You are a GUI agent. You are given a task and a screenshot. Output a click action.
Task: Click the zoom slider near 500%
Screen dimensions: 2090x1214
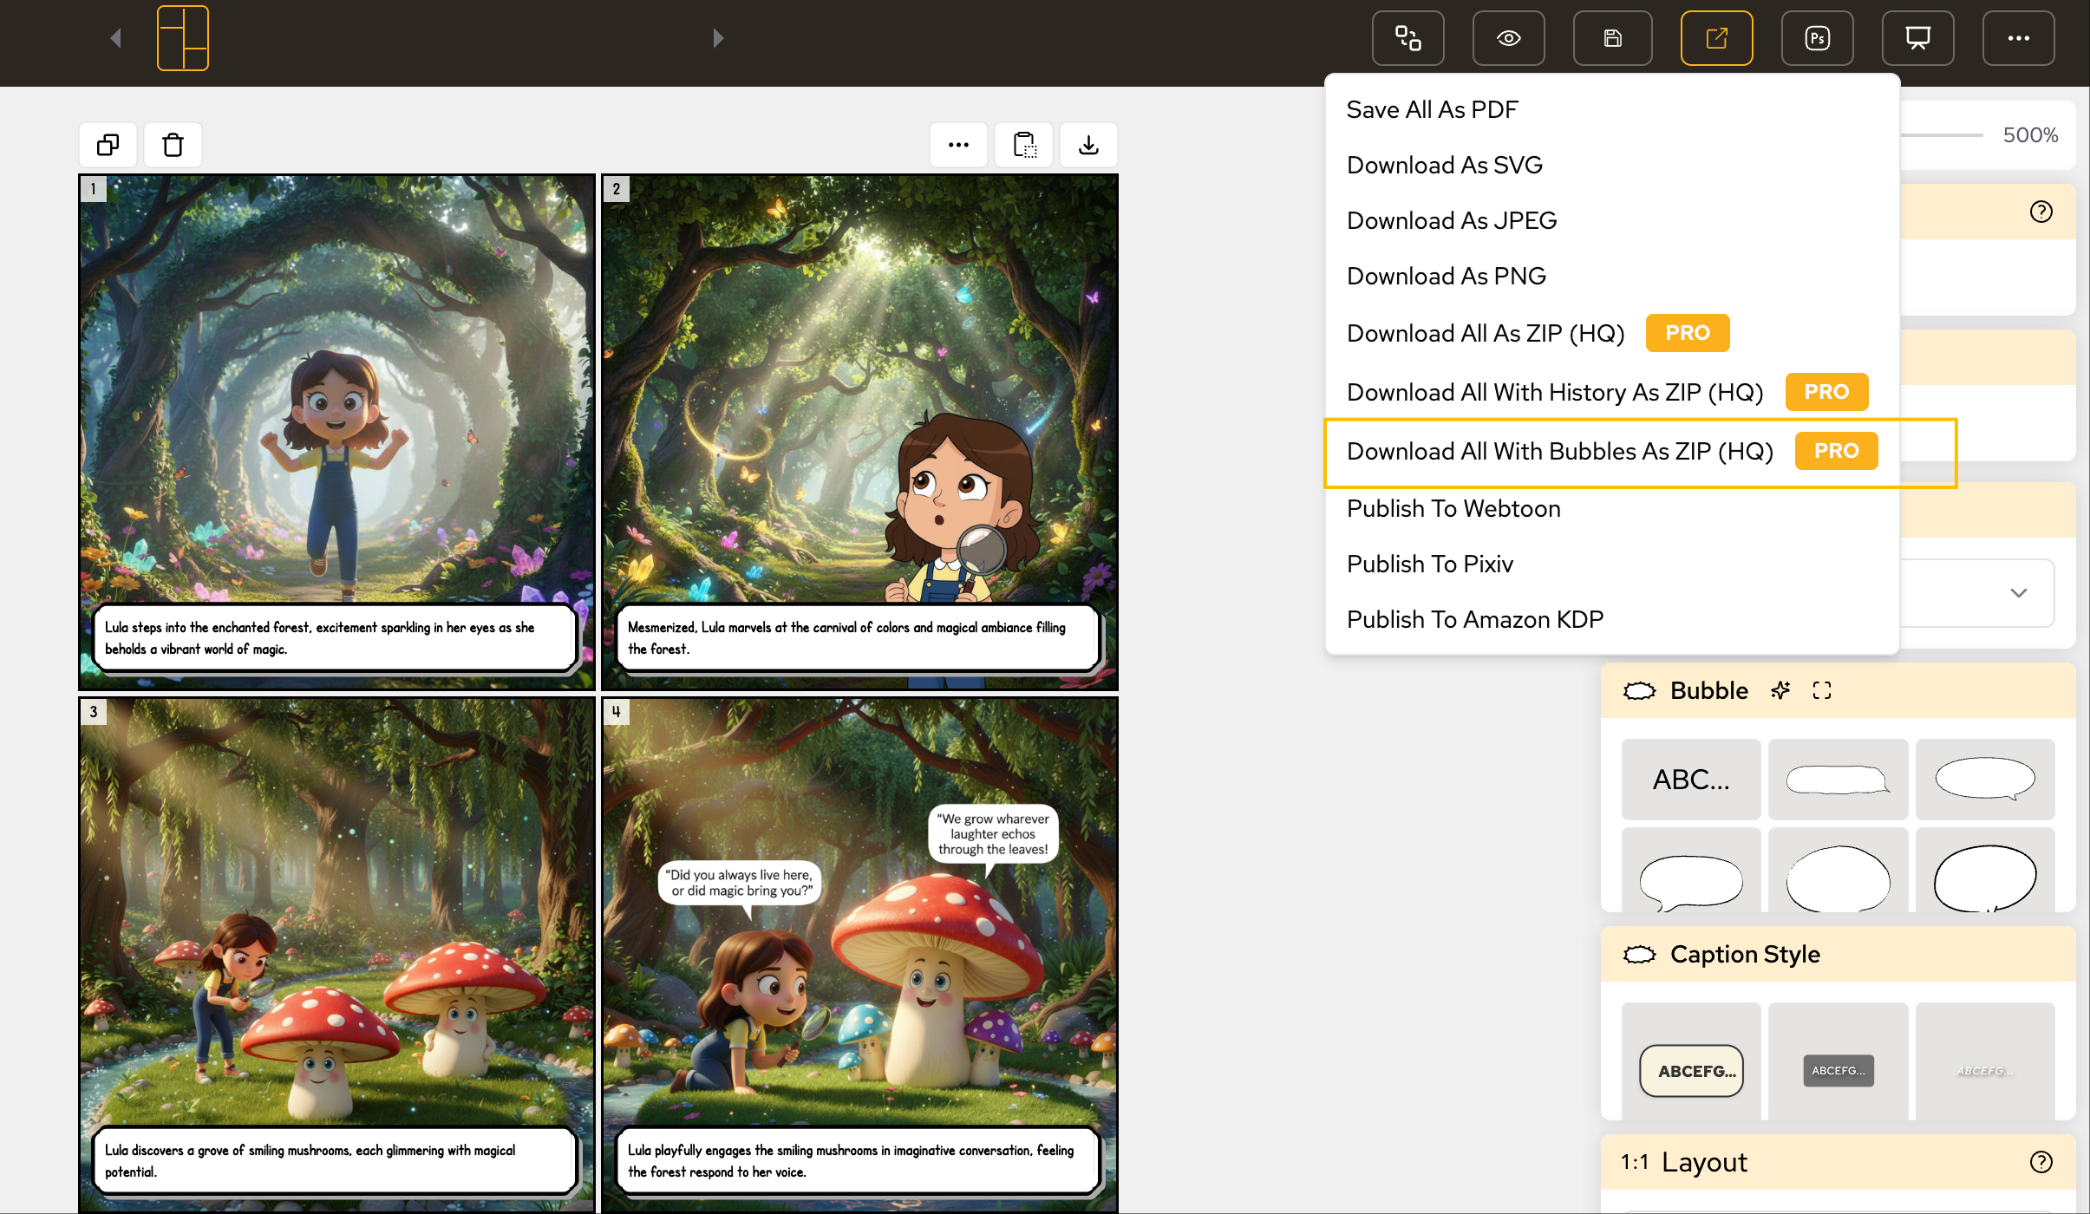pos(1943,135)
